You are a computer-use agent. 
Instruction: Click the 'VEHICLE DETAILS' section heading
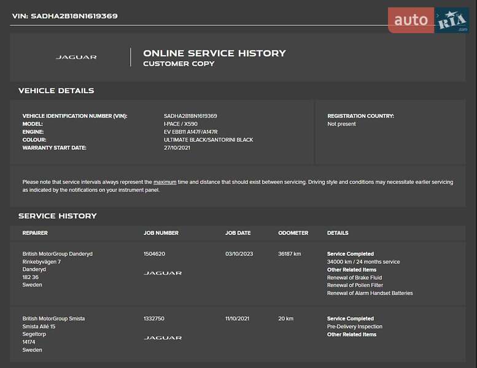tap(56, 91)
